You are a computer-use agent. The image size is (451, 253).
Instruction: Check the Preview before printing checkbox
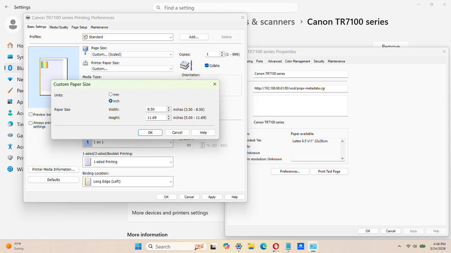(x=31, y=114)
